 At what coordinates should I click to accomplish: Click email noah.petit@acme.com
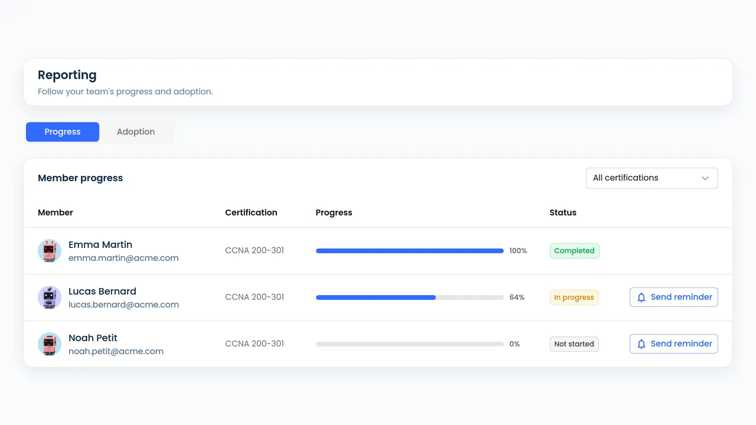tap(116, 351)
